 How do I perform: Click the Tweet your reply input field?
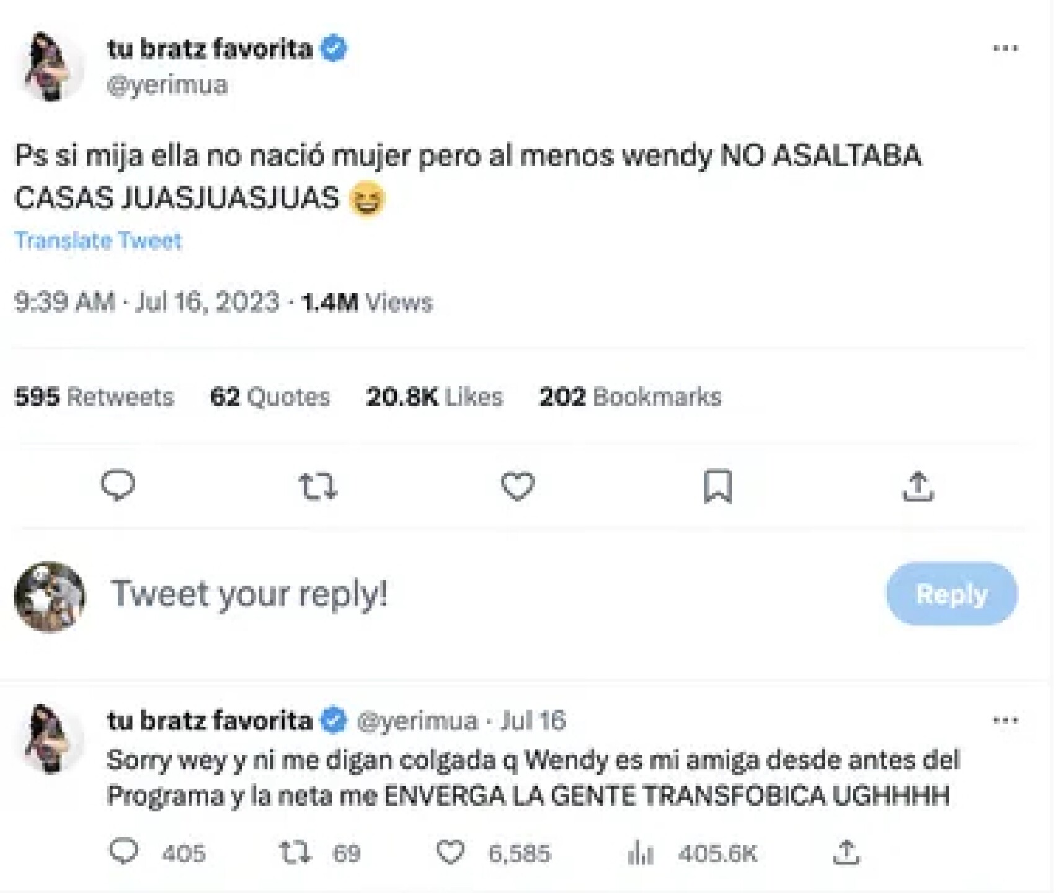(x=247, y=594)
